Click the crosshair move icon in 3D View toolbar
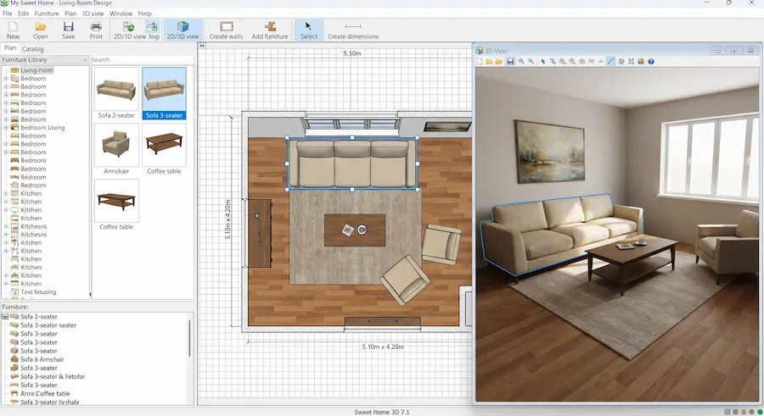The height and width of the screenshot is (416, 764). (x=601, y=62)
